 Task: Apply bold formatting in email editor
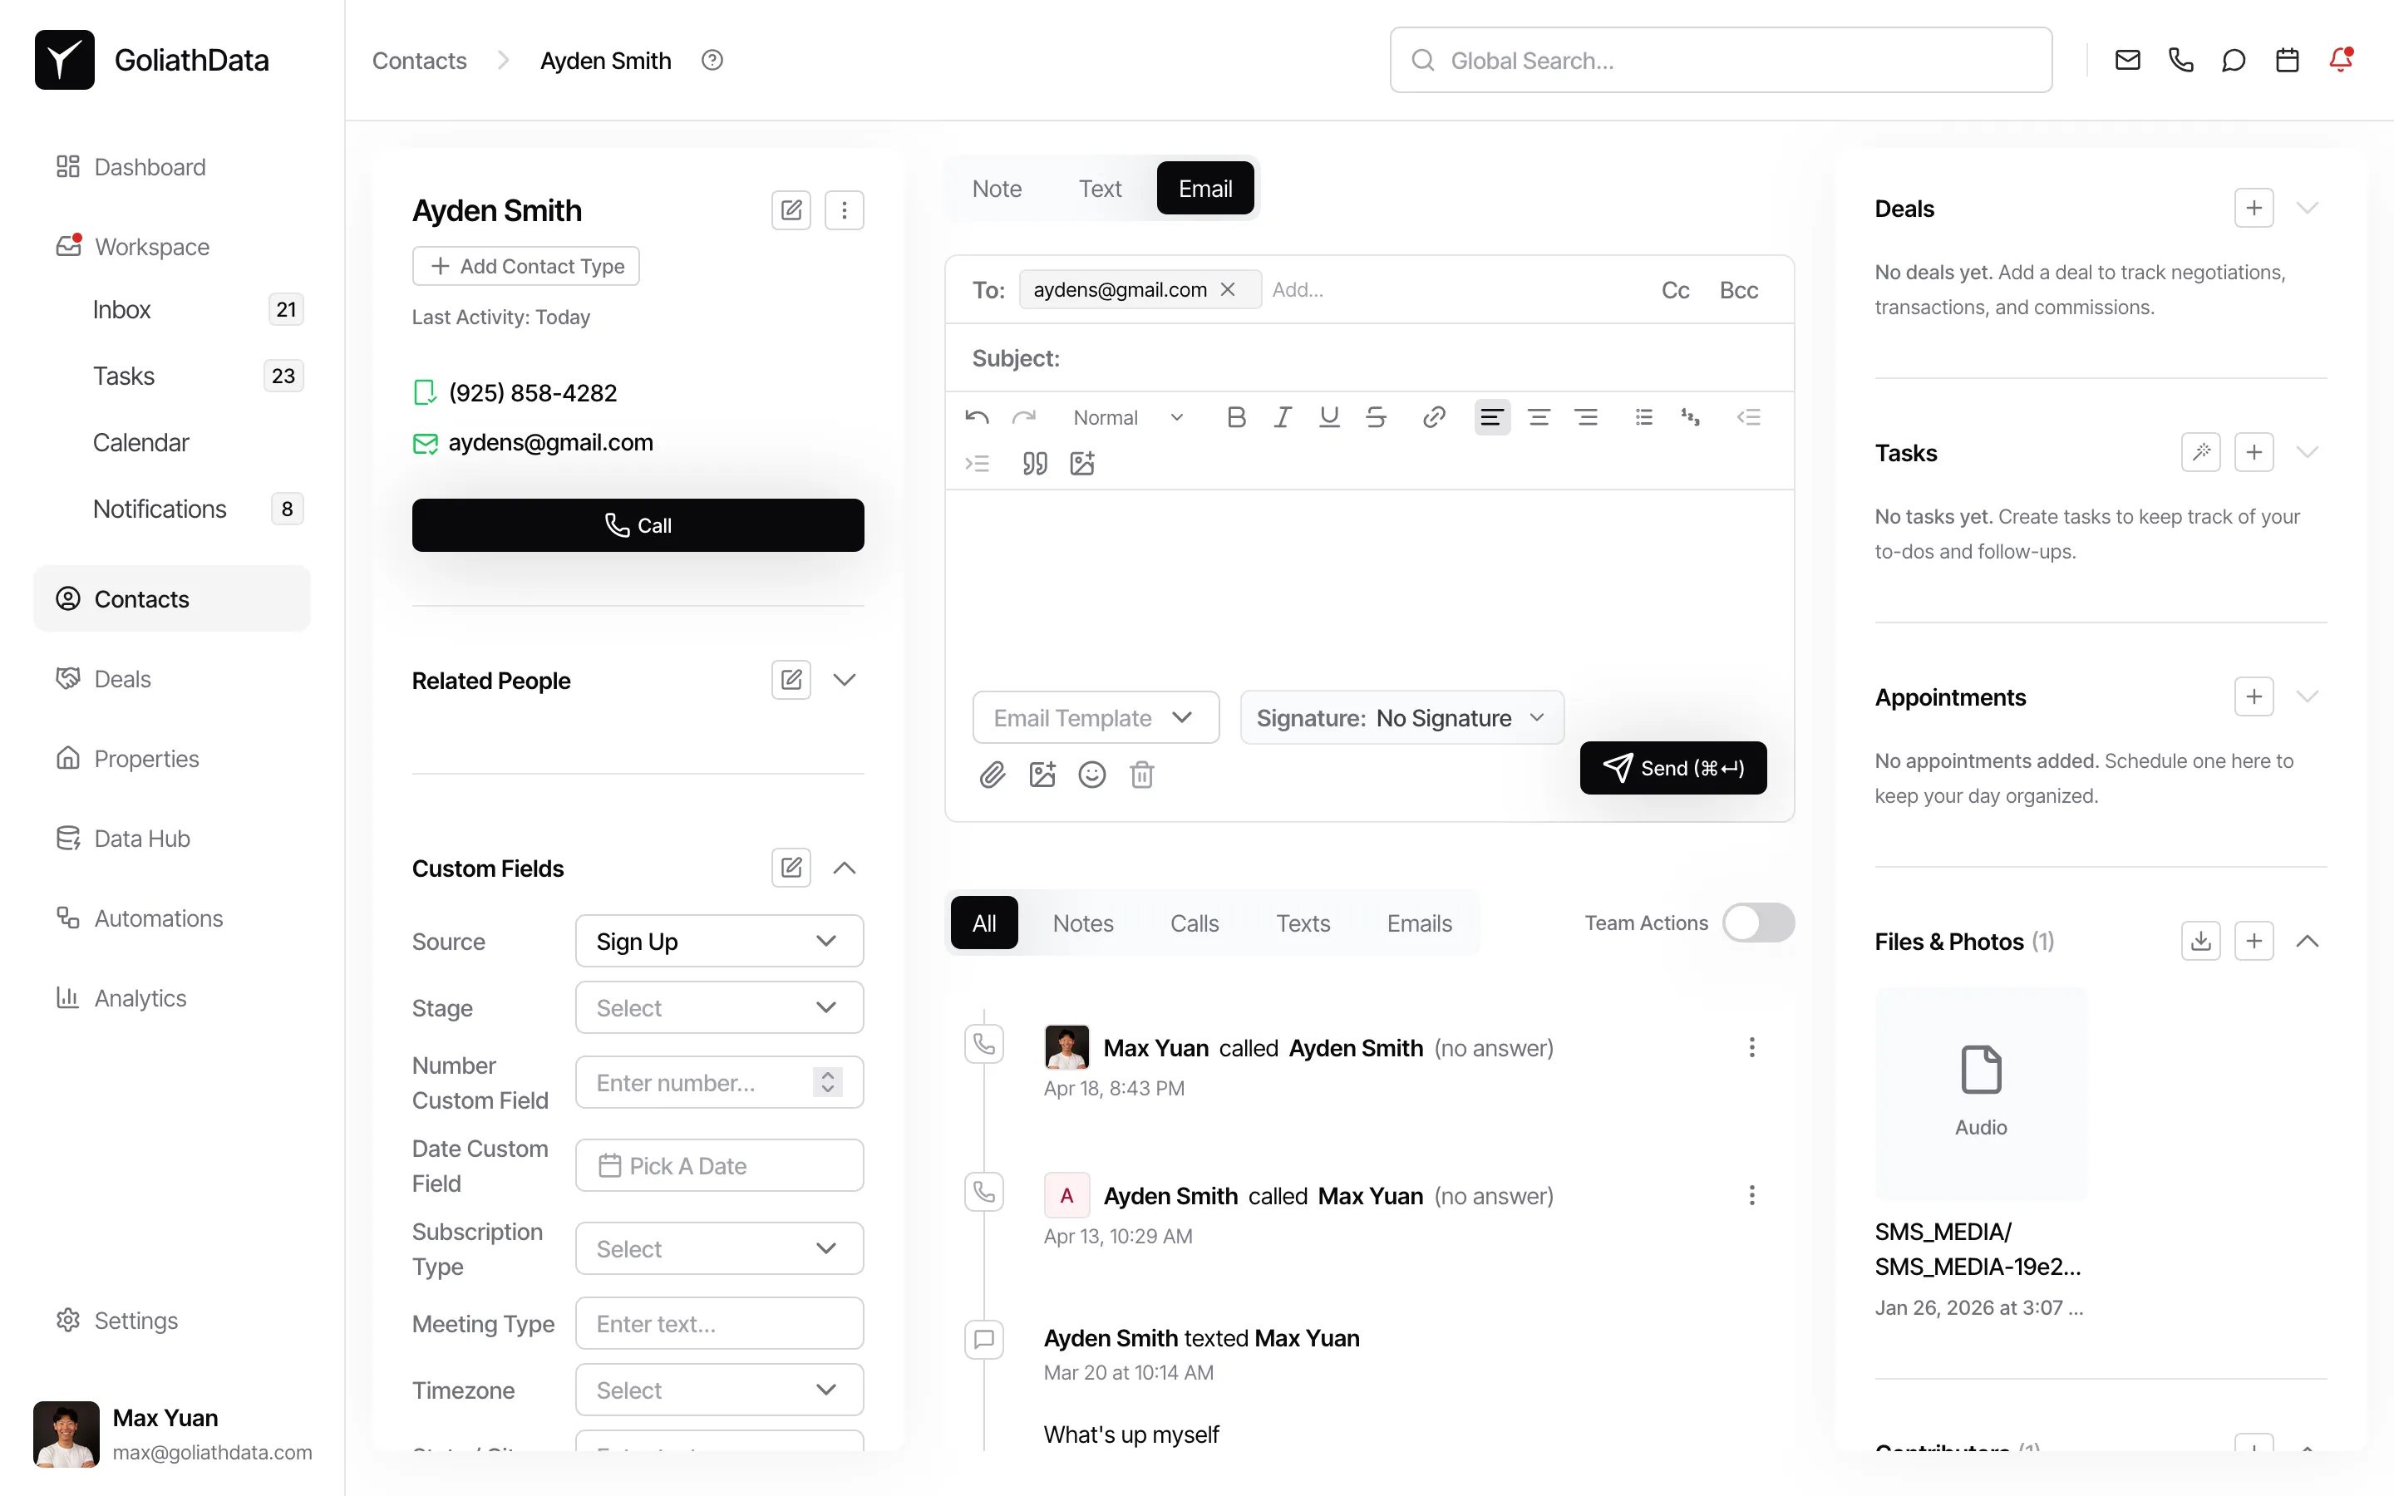point(1235,416)
